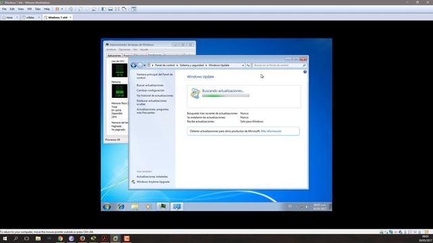Click the thumbnail bar toolbar icon in VMware
433x243 pixels.
pyautogui.click(x=110, y=9)
